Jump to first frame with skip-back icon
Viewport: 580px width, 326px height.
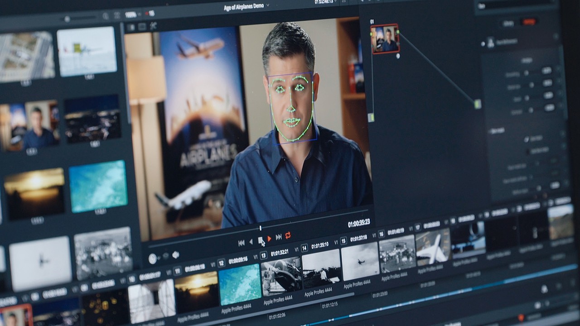tap(242, 243)
